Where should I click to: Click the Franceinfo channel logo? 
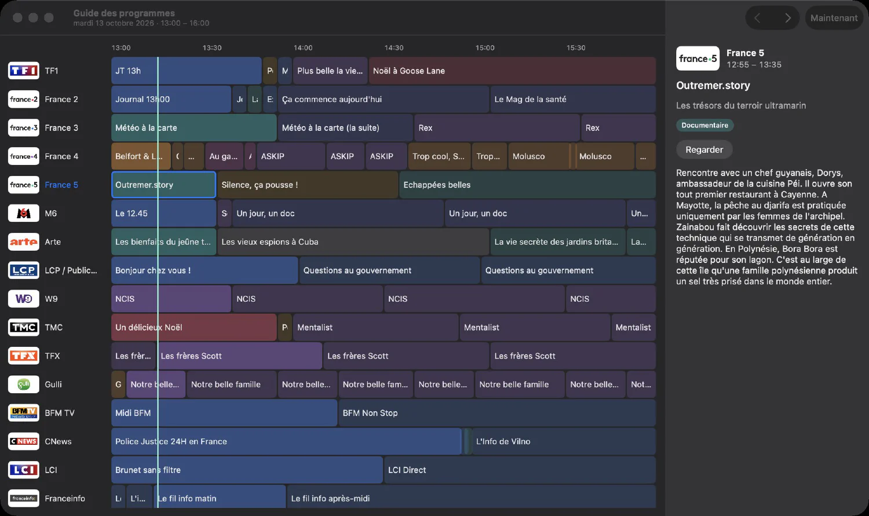click(24, 499)
